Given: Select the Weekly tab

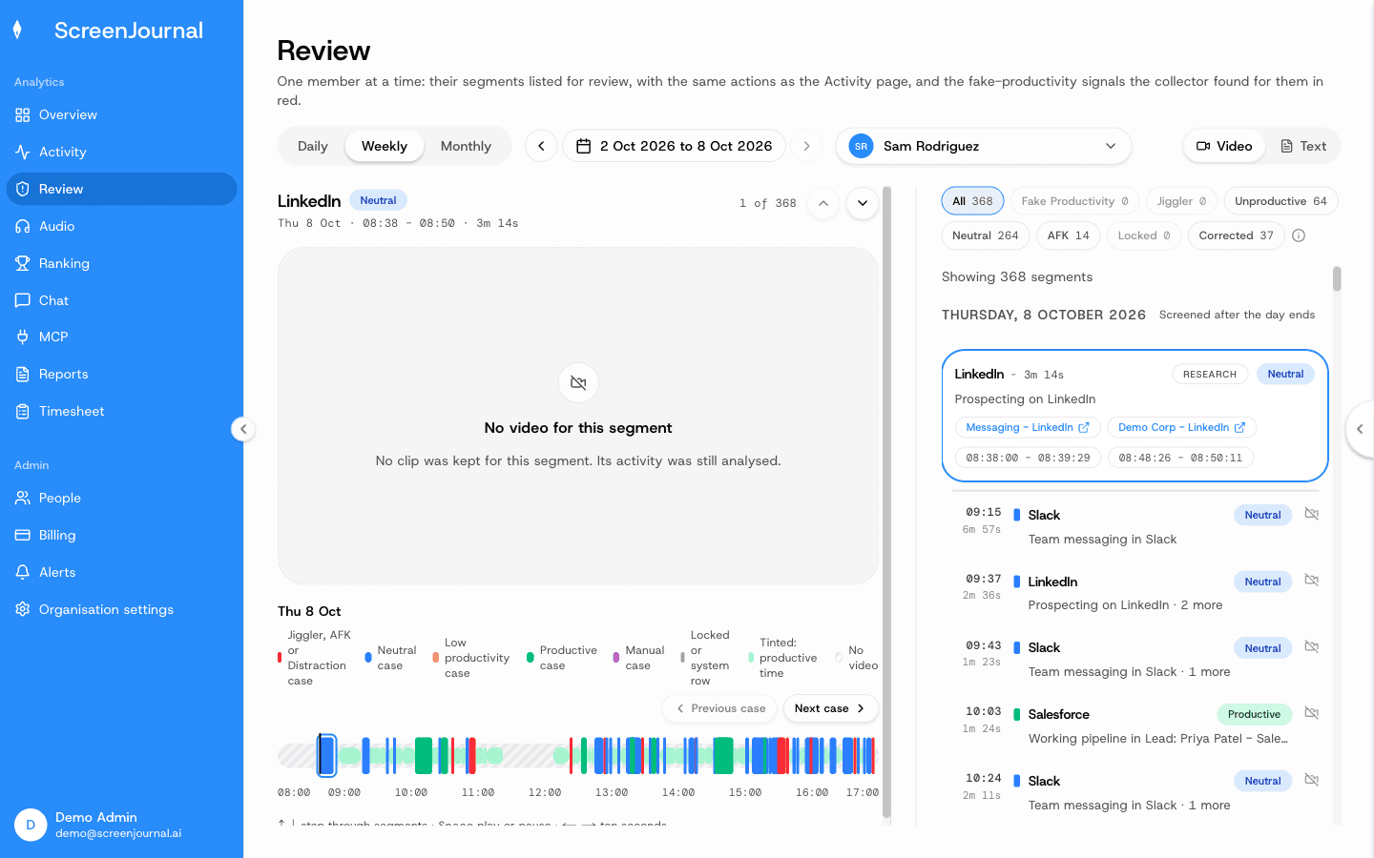Looking at the screenshot, I should coord(385,146).
